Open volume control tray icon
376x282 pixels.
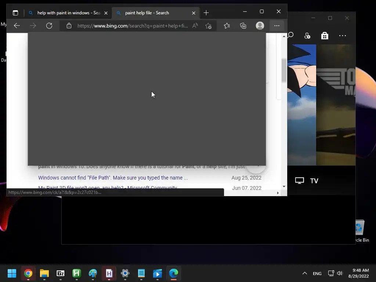point(340,273)
